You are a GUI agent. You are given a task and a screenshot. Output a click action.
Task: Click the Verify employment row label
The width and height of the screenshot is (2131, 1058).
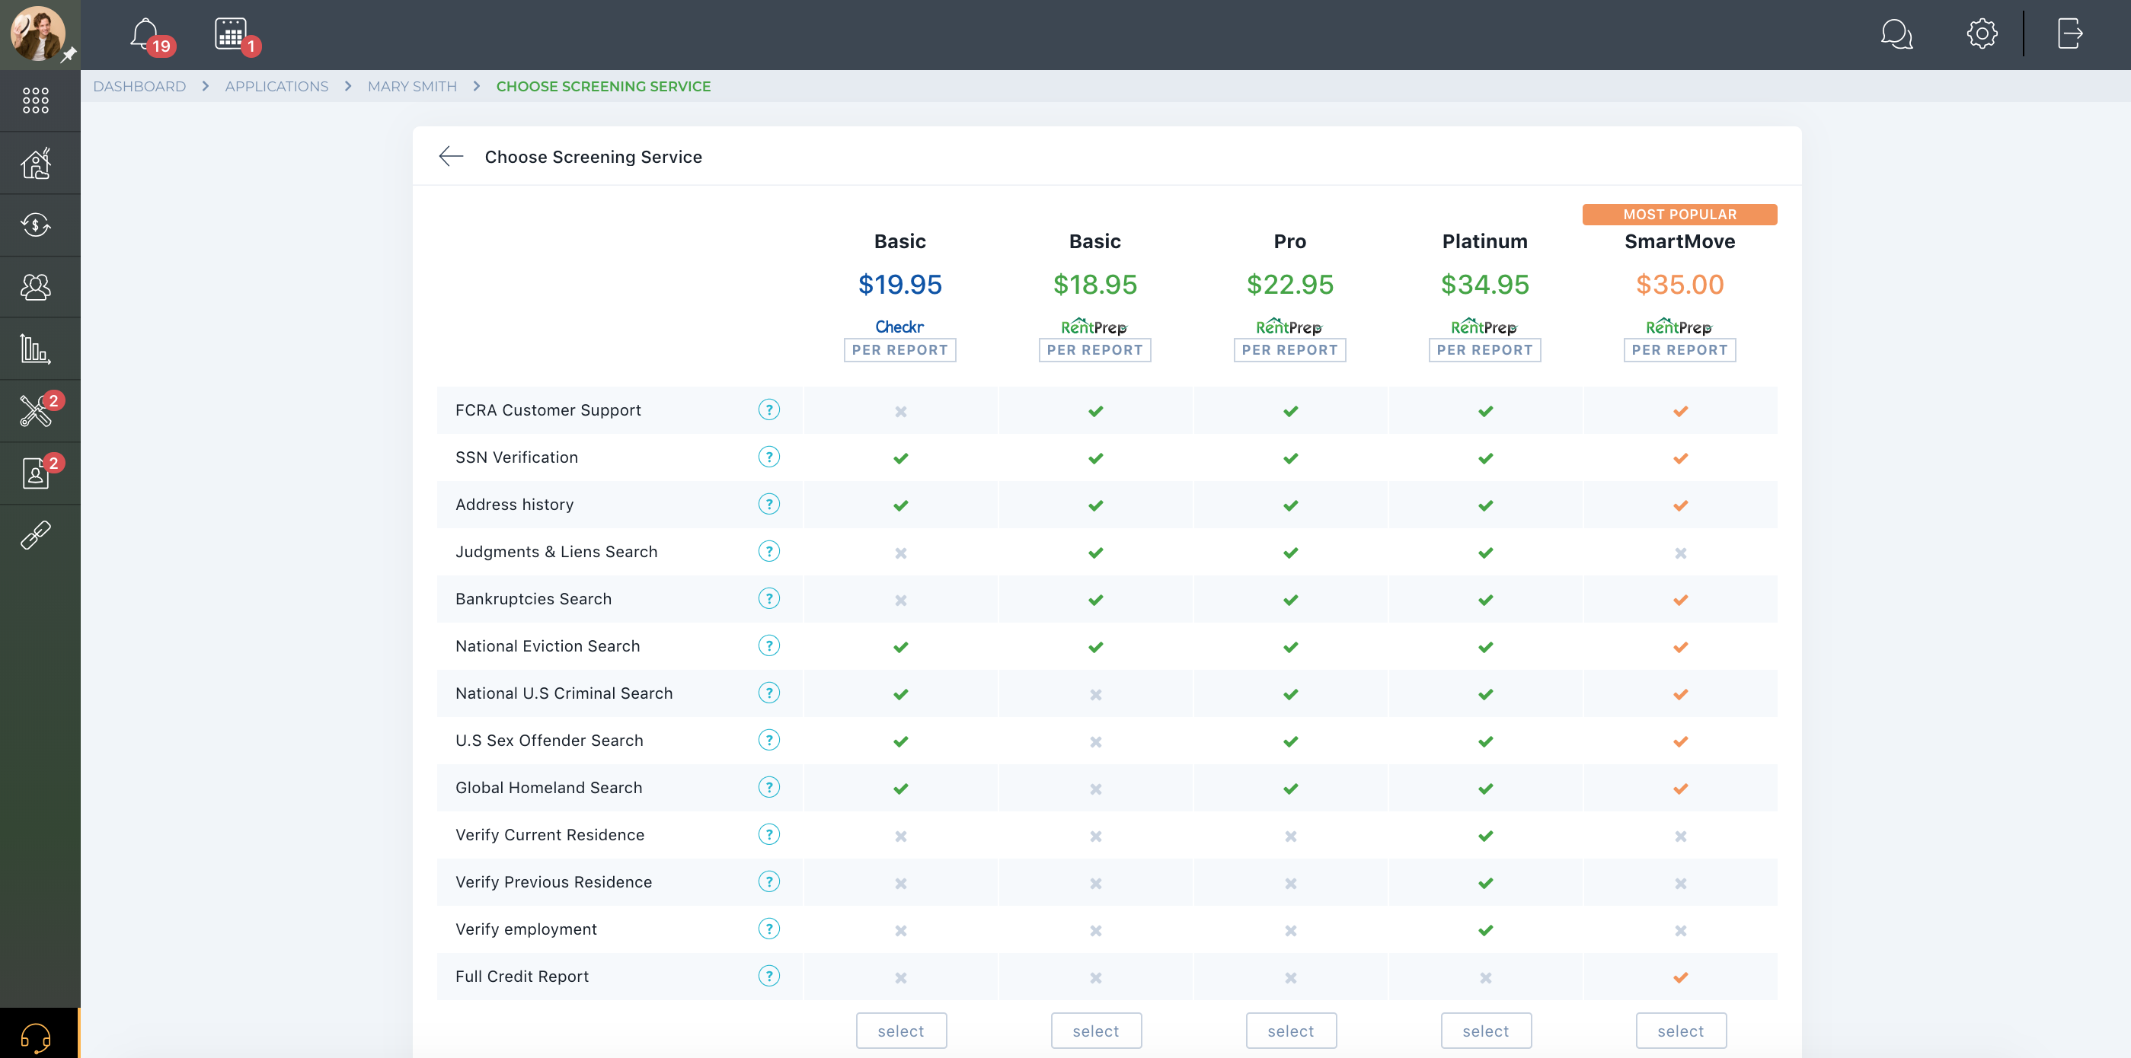[x=526, y=929]
